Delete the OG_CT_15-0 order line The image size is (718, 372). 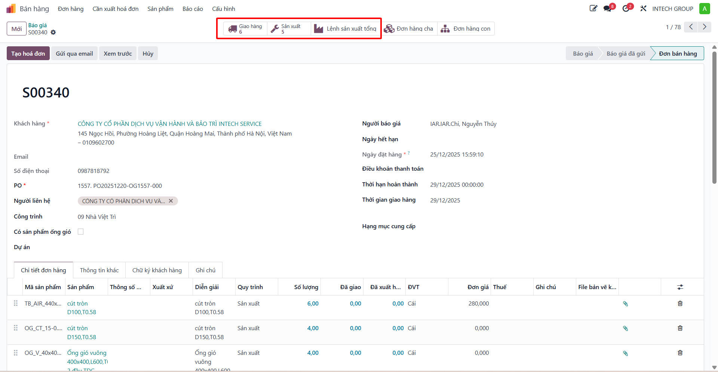680,328
